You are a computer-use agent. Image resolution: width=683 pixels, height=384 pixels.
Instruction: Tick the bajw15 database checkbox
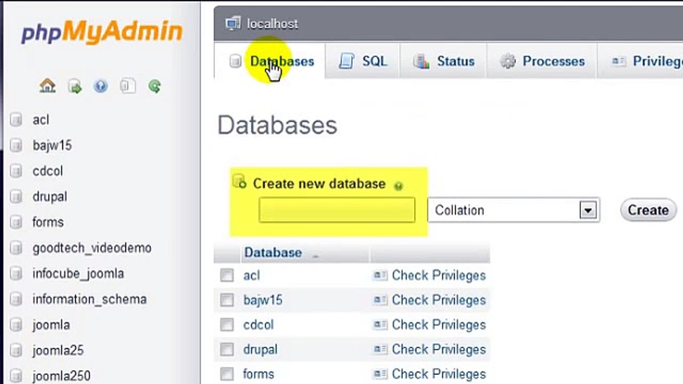[x=227, y=300]
